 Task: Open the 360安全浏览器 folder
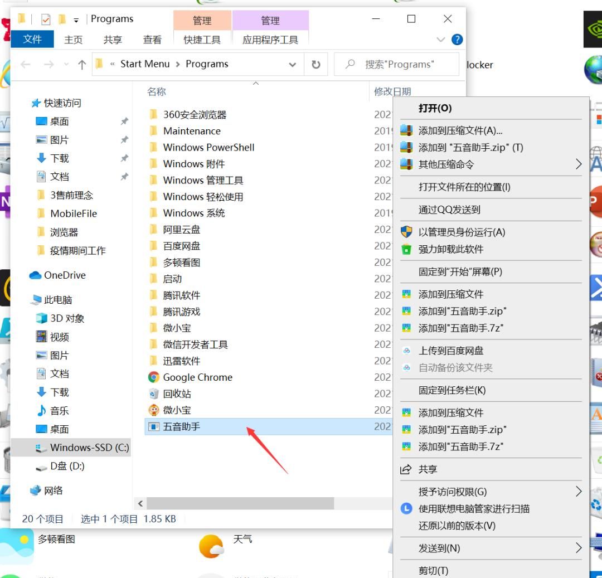[x=195, y=114]
